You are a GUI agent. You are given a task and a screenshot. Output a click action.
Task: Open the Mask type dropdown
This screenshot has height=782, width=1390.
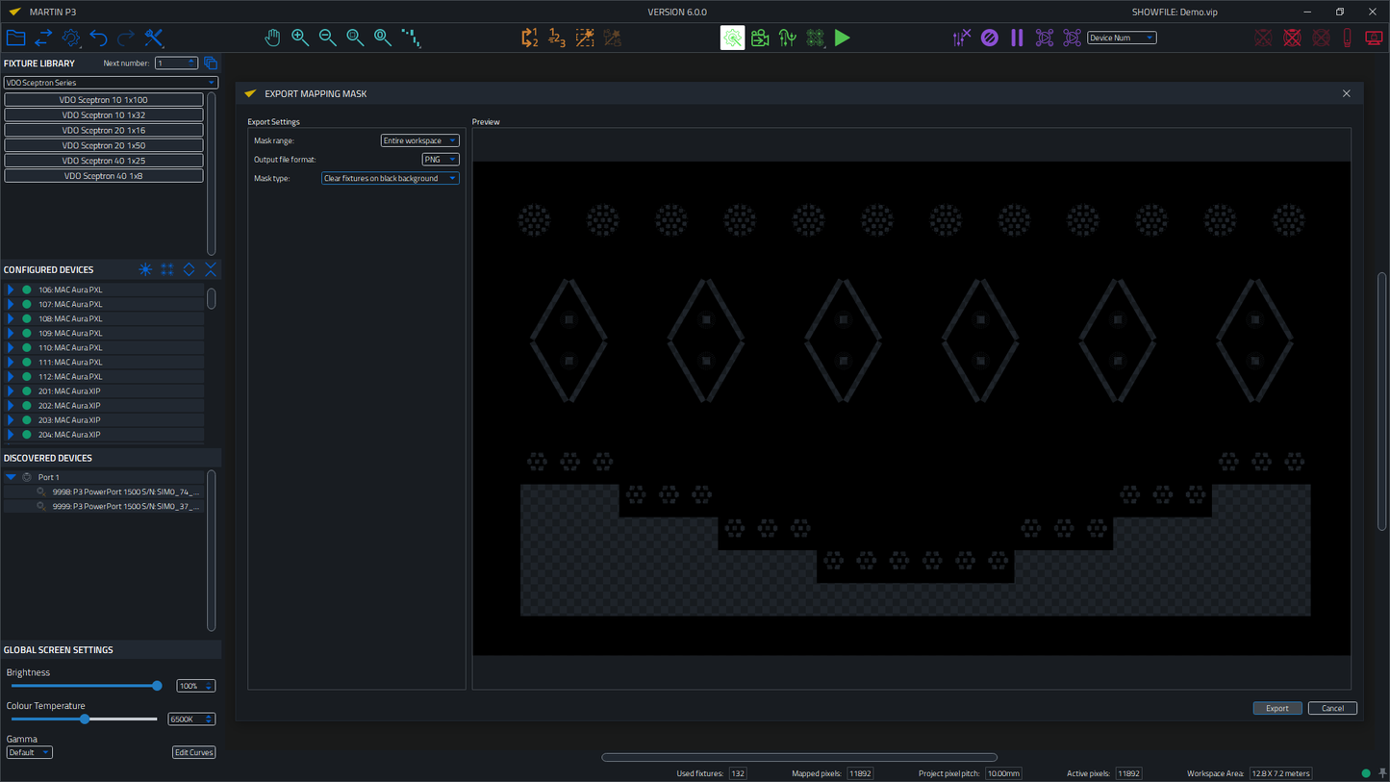(390, 178)
